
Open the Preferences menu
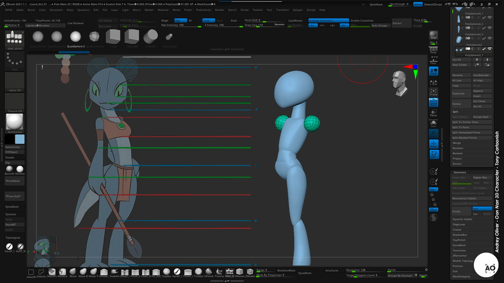203,10
